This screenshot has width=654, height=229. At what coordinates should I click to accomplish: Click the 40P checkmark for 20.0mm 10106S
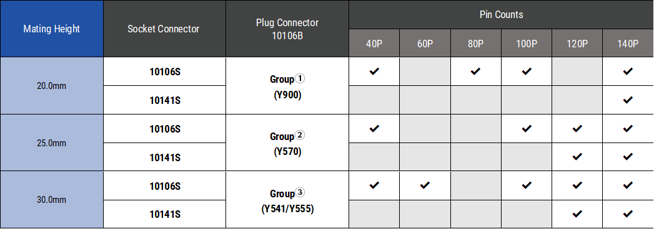point(374,72)
